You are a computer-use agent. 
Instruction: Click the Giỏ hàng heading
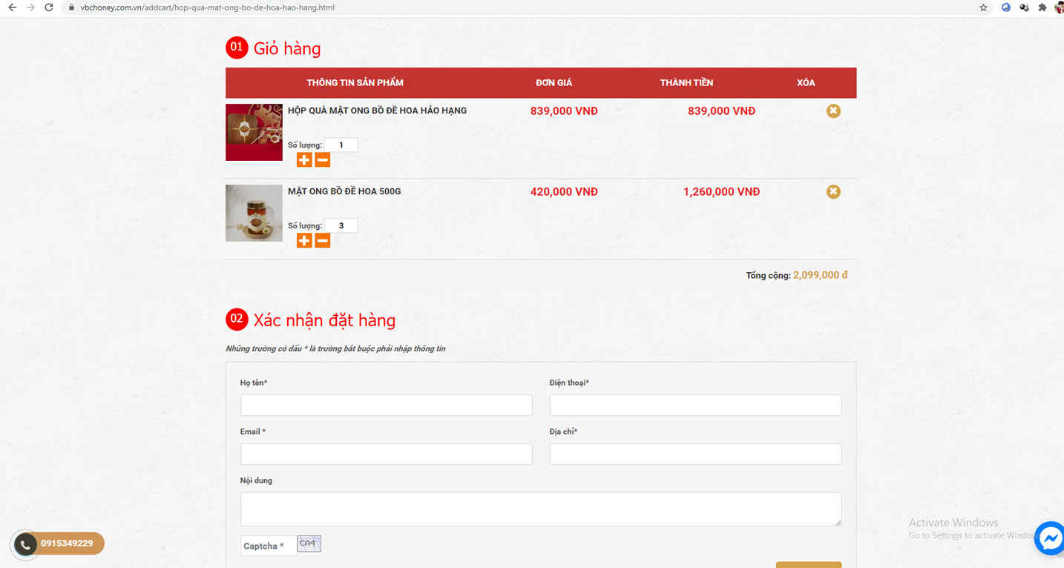[x=287, y=49]
